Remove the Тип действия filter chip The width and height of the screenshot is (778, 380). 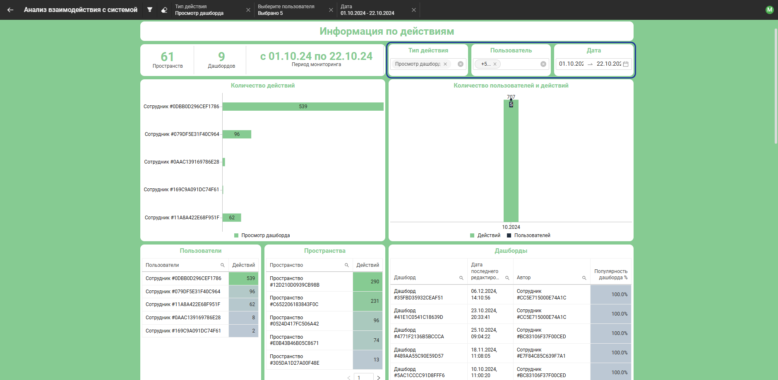pos(248,10)
